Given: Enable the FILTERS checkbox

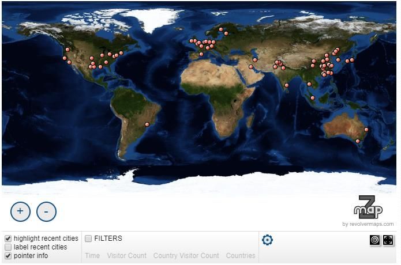Looking at the screenshot, I should point(88,238).
